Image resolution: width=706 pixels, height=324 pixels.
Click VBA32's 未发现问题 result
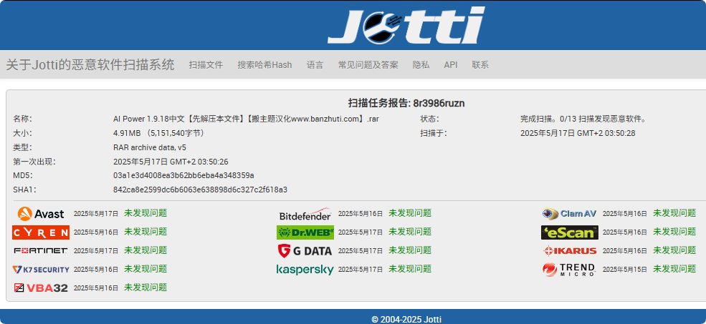146,287
